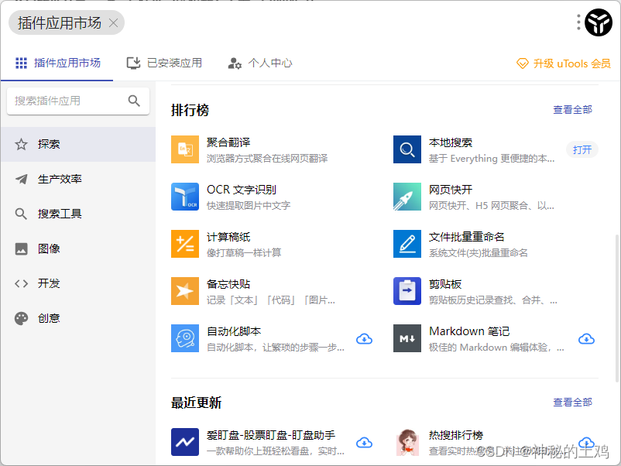Open 聚合翻译 plugin title

click(x=228, y=142)
